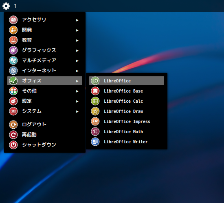Click the LibreOffice Calc spreadsheet icon
This screenshot has height=203, width=224.
95,101
